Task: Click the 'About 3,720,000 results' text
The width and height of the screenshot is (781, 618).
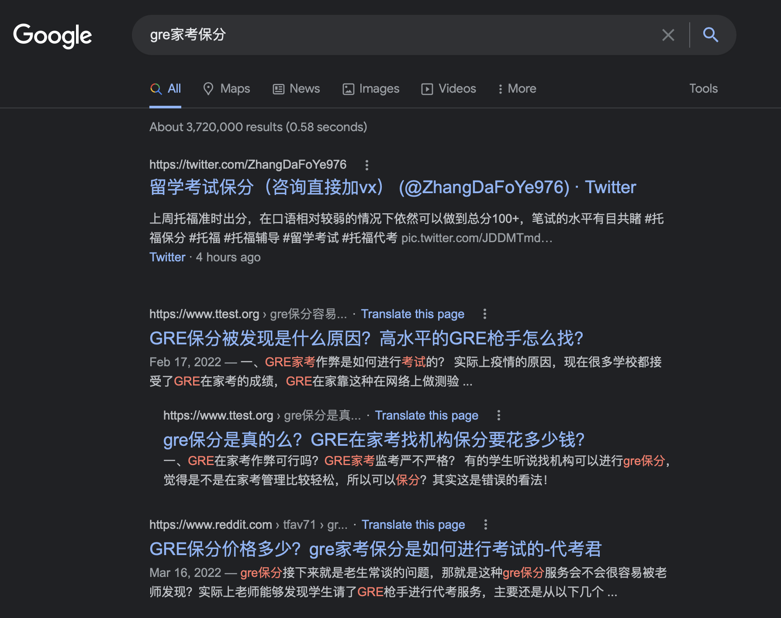Action: pos(258,127)
